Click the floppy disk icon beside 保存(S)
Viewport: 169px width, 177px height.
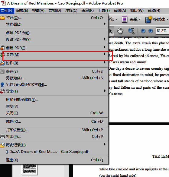(x=2, y=71)
